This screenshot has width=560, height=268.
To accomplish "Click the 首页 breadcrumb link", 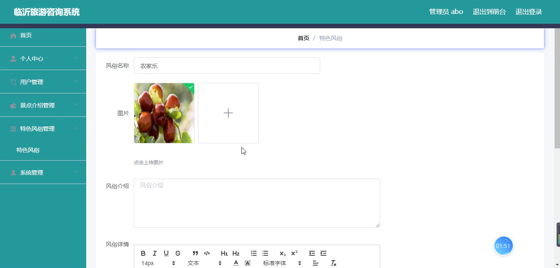I will (x=303, y=38).
